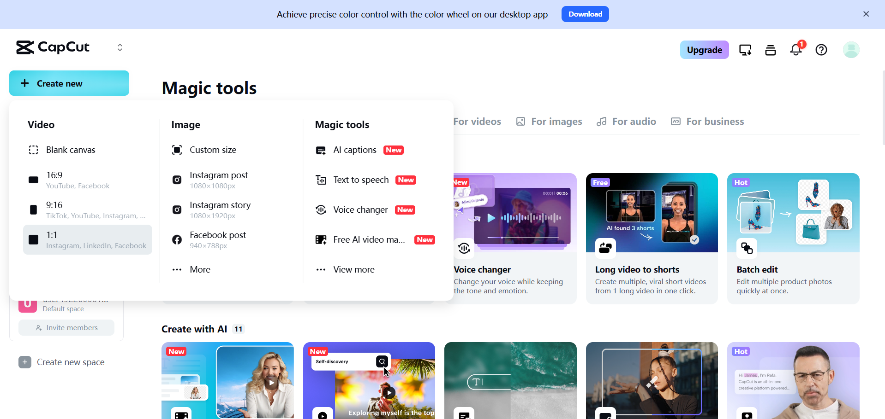This screenshot has height=419, width=885.
Task: Open More image sizes
Action: 231,270
